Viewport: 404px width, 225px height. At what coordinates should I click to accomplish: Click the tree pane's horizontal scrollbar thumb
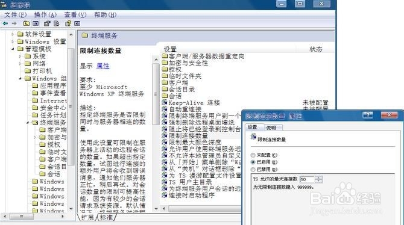tap(22, 217)
